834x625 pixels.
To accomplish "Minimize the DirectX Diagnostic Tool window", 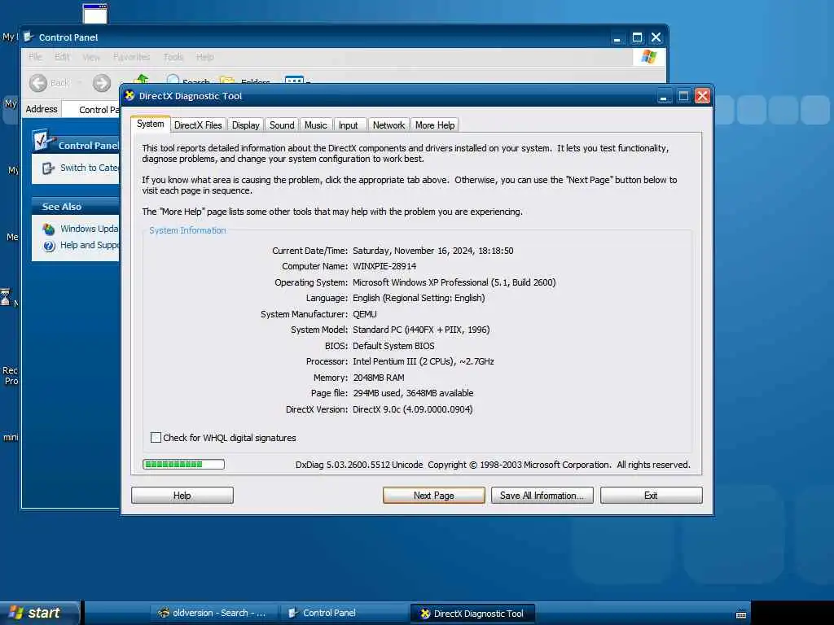I will pos(663,96).
